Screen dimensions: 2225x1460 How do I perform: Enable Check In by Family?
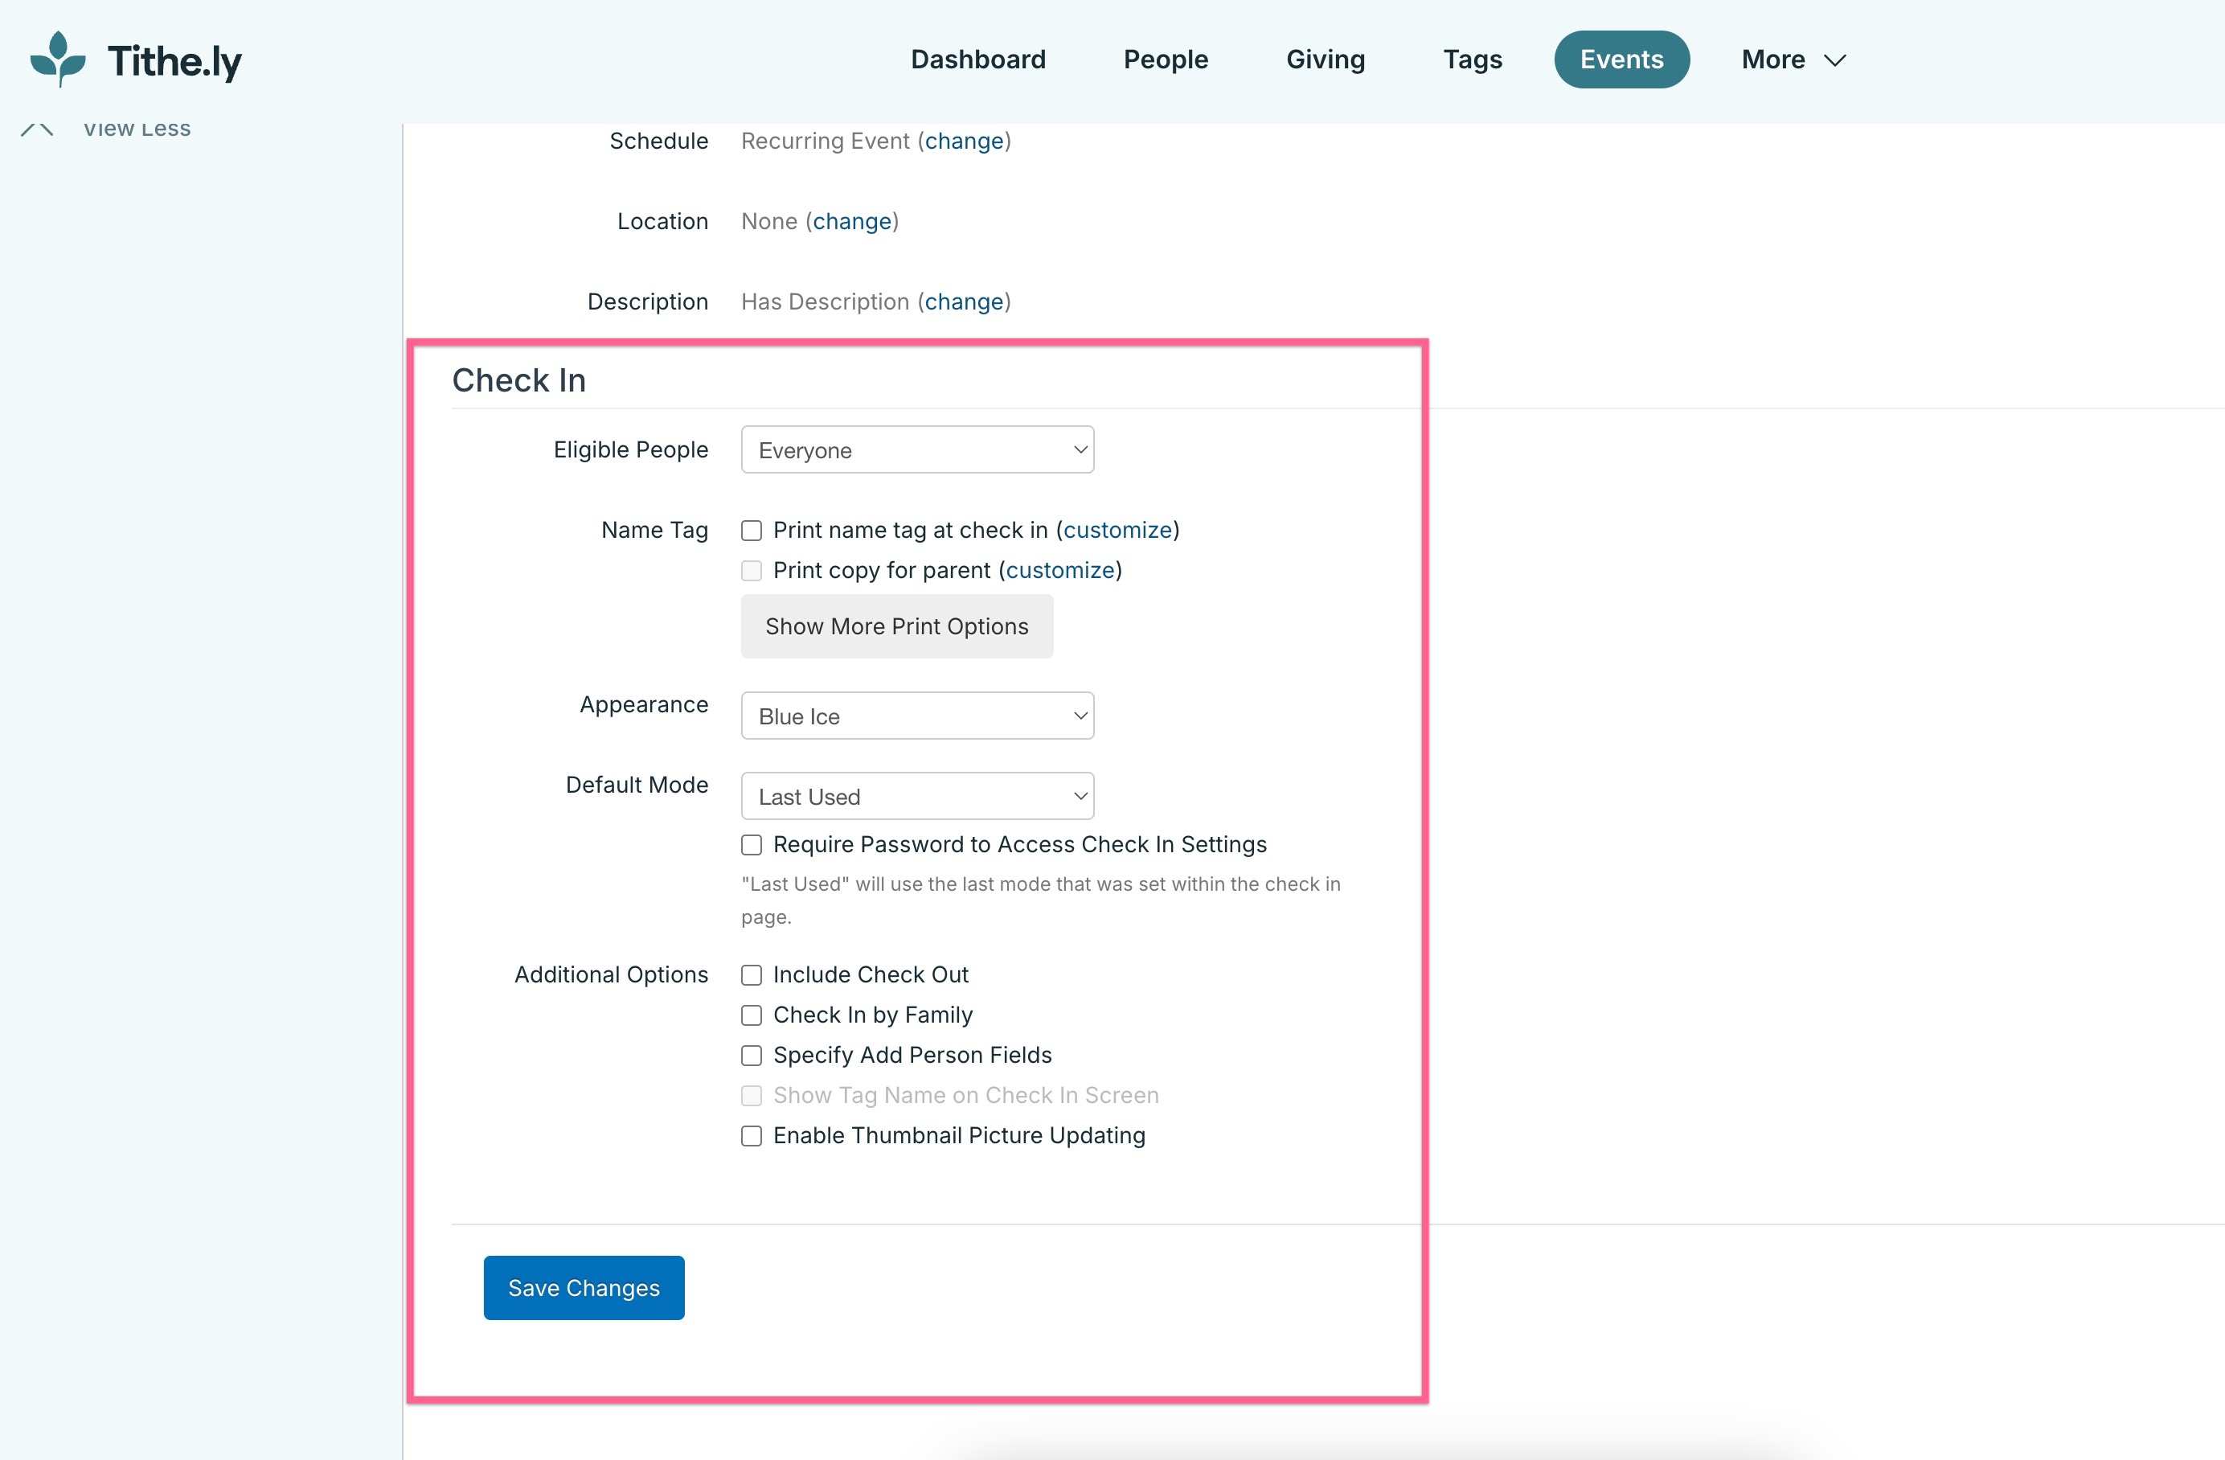tap(752, 1015)
